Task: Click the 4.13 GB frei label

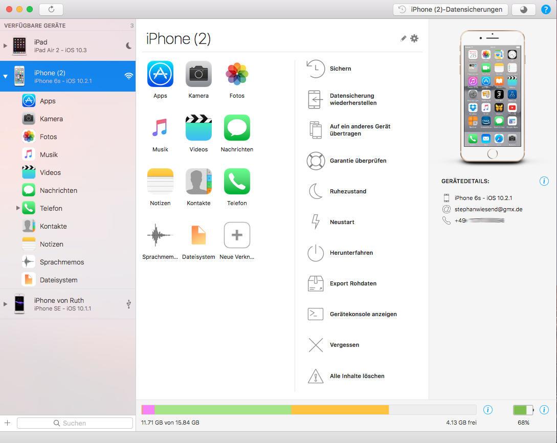Action: [x=461, y=423]
